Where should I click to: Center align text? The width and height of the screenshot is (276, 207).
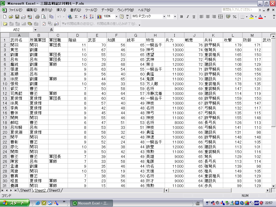208,17
